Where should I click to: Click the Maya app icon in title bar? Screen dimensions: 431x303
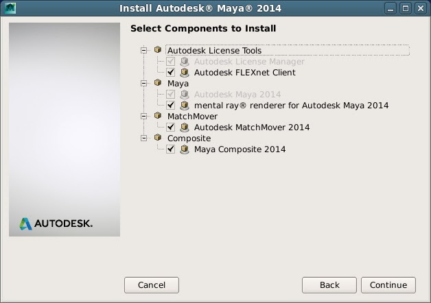pyautogui.click(x=10, y=8)
